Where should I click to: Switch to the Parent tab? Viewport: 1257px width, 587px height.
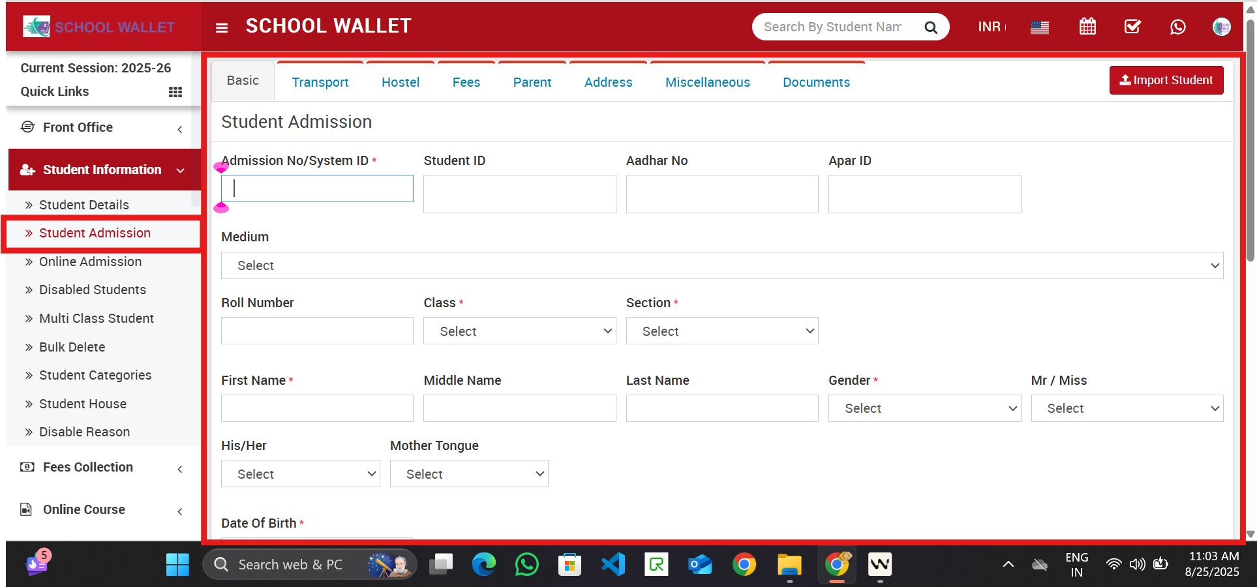tap(532, 82)
